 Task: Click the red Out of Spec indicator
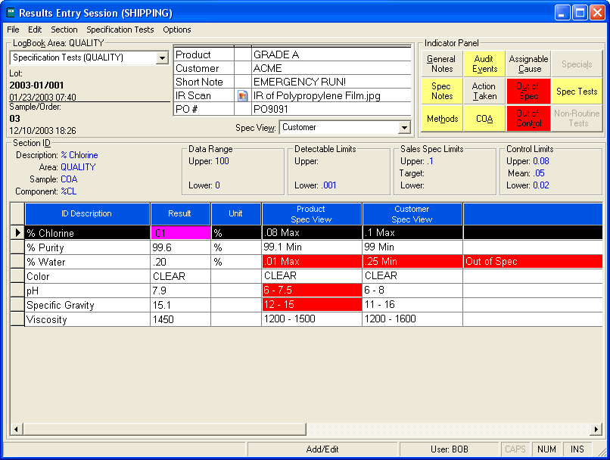(x=529, y=91)
